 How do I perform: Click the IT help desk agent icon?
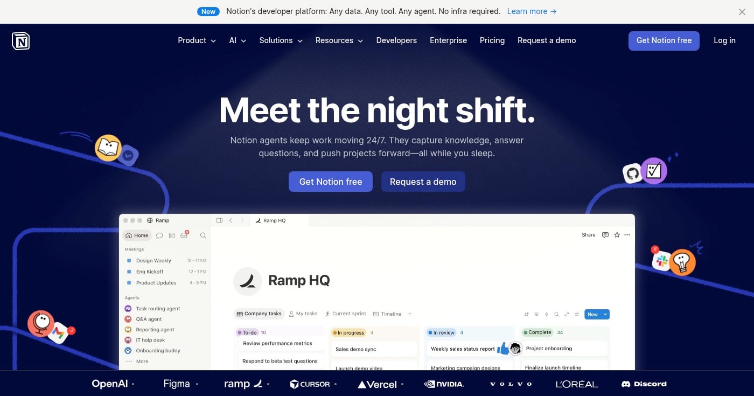point(128,340)
